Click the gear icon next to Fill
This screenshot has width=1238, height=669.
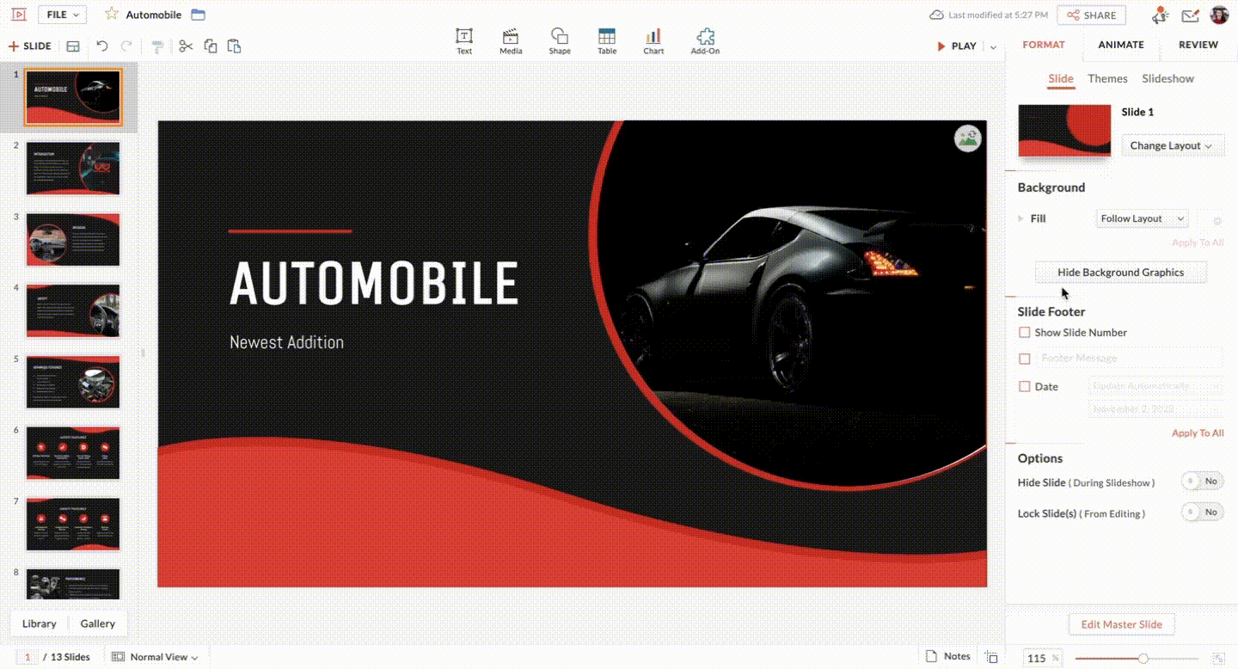[1217, 220]
